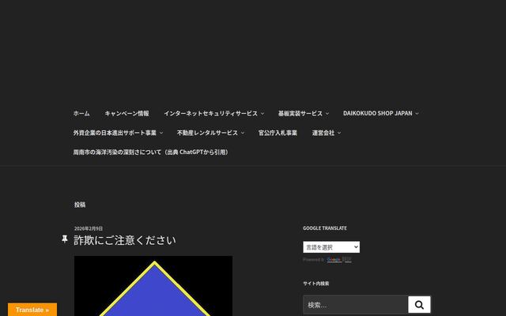Open 官公庁入札事業 menu item
Viewport: 506px width, 316px height.
[278, 133]
